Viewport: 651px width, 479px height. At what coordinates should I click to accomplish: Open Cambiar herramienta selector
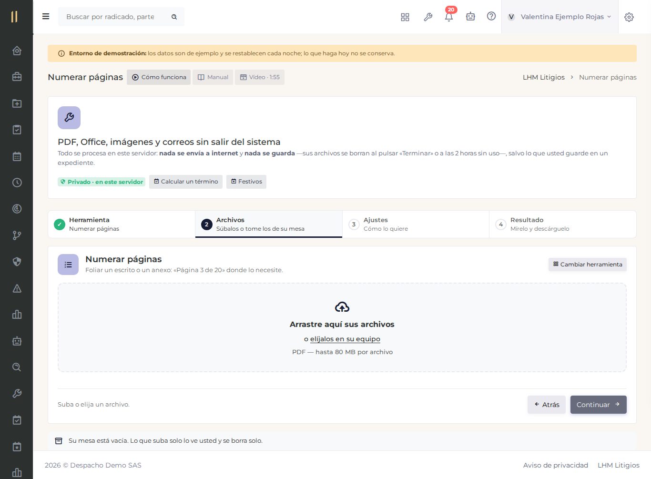(588, 265)
